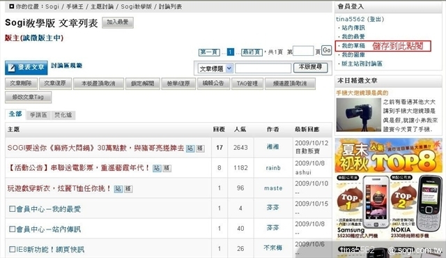Open the SOGI要送你《麻將大悶鍋》 post
This screenshot has height=258, width=446.
95,148
